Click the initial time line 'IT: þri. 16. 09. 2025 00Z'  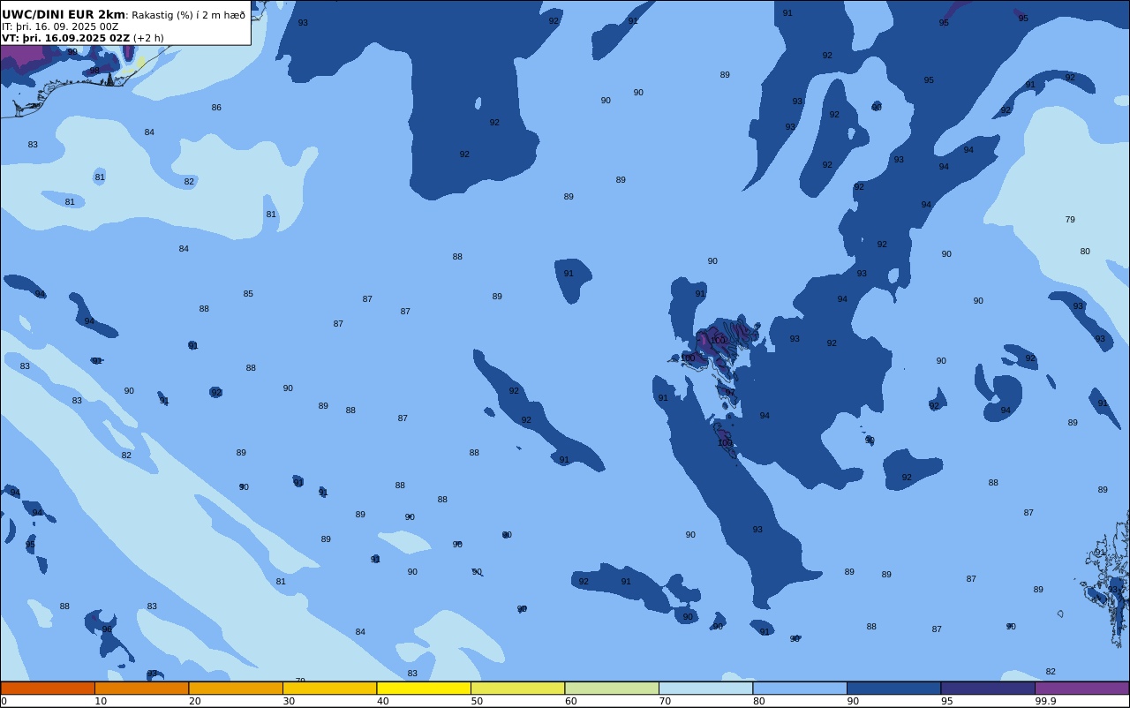60,26
